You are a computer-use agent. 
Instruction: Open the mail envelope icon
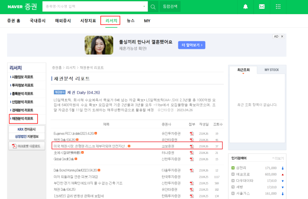pos(262,7)
